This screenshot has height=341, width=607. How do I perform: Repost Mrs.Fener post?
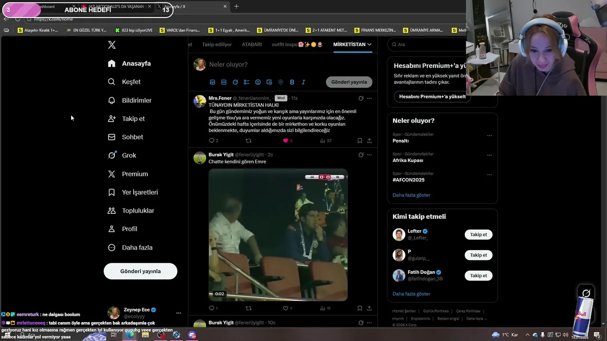click(x=248, y=141)
